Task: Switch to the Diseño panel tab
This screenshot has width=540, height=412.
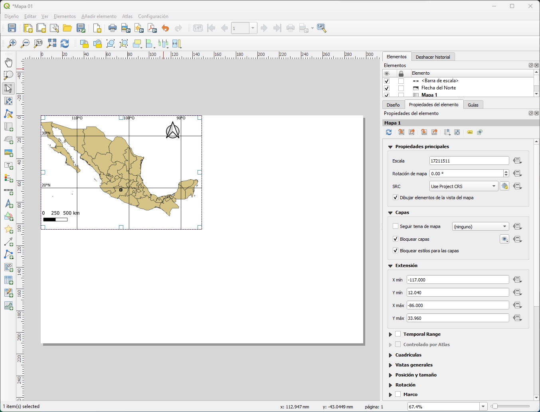Action: [x=393, y=105]
